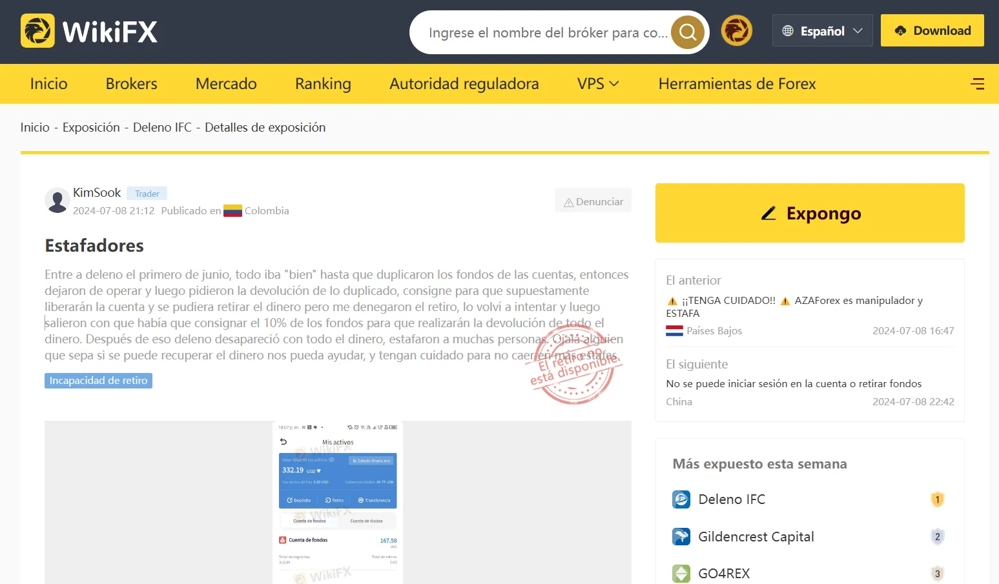
Task: Click the Estafadores post title
Action: [x=94, y=246]
